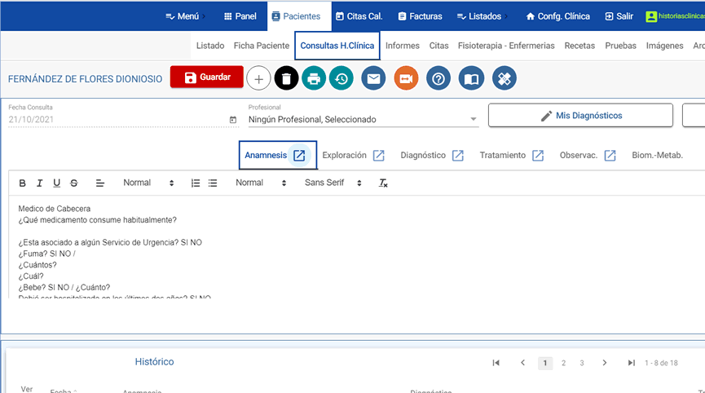Toggle bold text formatting
The width and height of the screenshot is (705, 393).
(x=23, y=183)
